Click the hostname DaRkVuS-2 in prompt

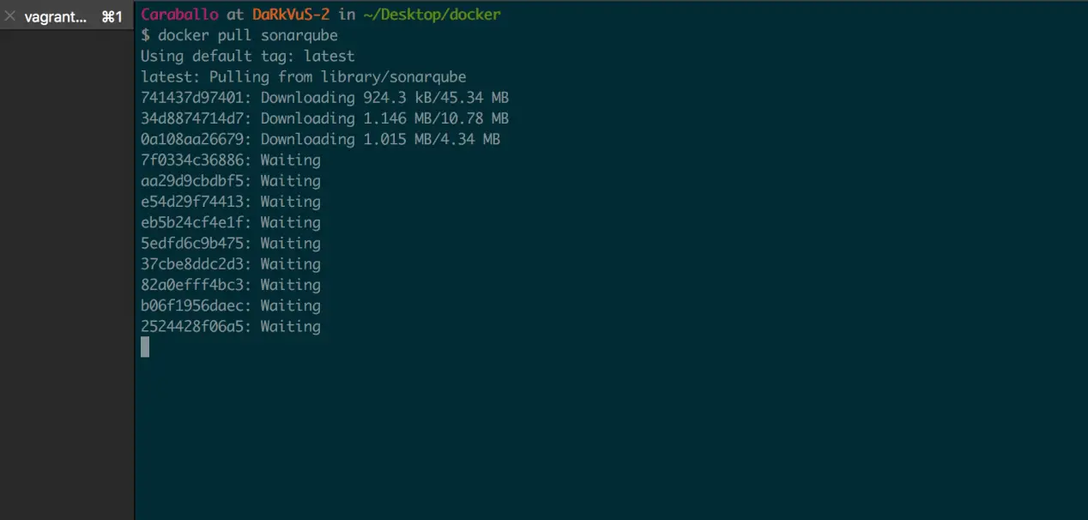[291, 15]
